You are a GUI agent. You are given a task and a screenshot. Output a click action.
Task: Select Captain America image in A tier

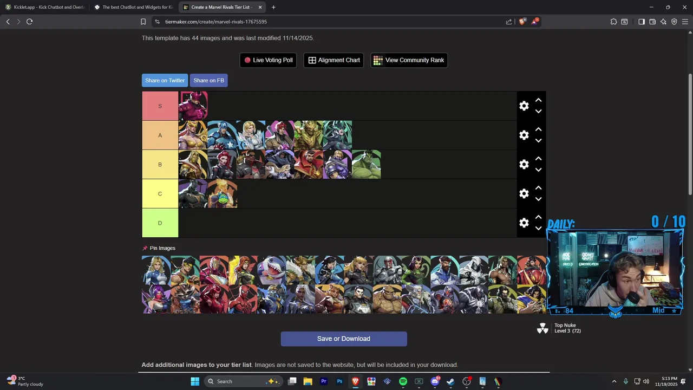pos(222,135)
